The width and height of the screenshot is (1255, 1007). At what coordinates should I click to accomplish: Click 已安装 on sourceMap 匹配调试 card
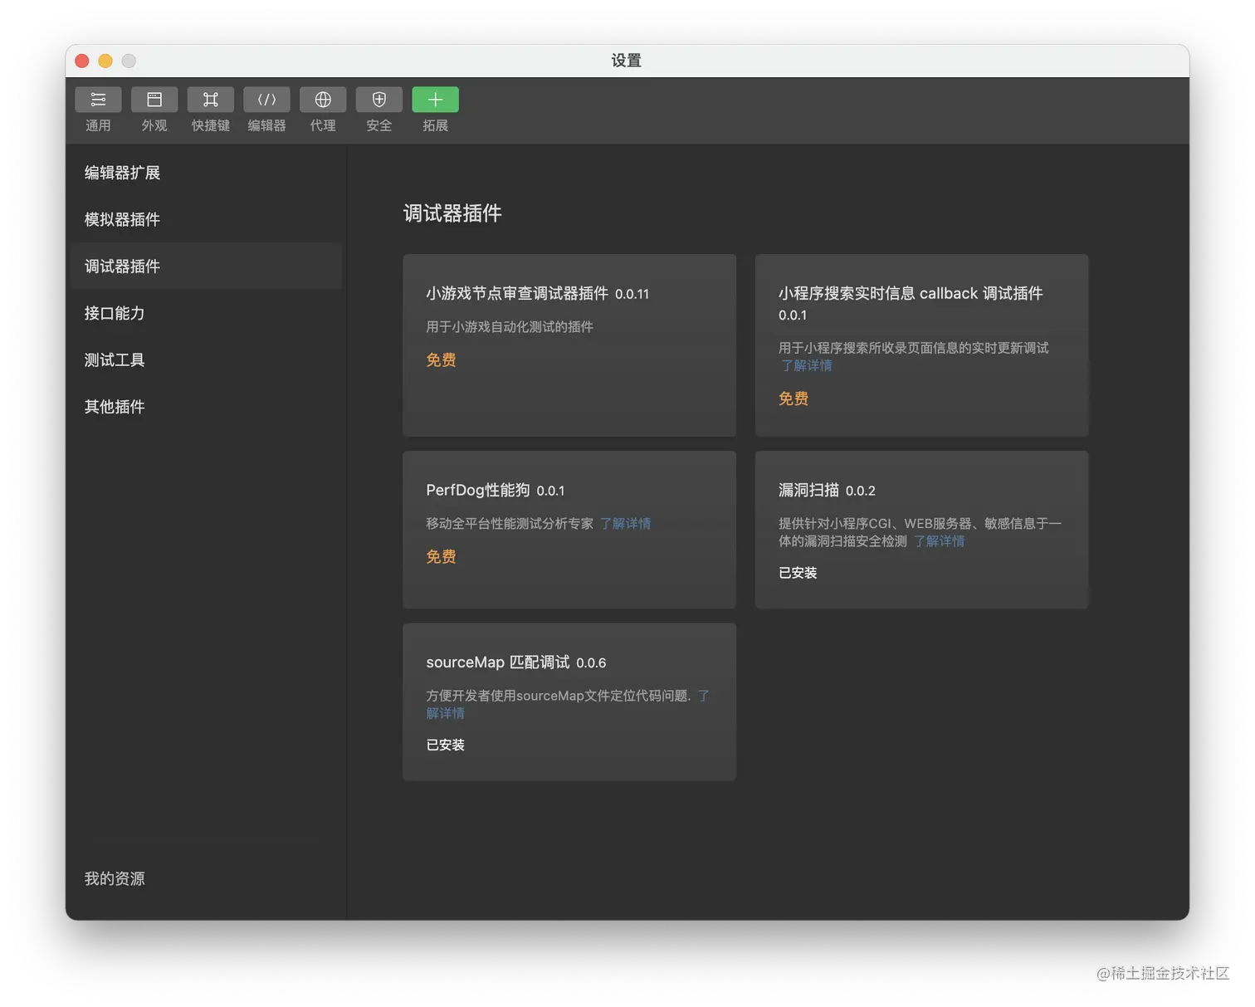click(446, 745)
